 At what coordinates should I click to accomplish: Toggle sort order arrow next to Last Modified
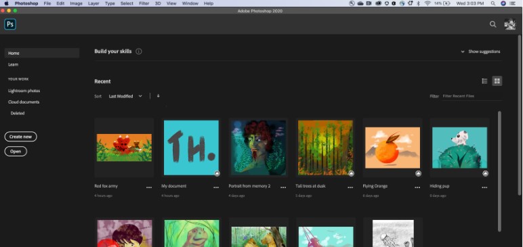coord(158,96)
